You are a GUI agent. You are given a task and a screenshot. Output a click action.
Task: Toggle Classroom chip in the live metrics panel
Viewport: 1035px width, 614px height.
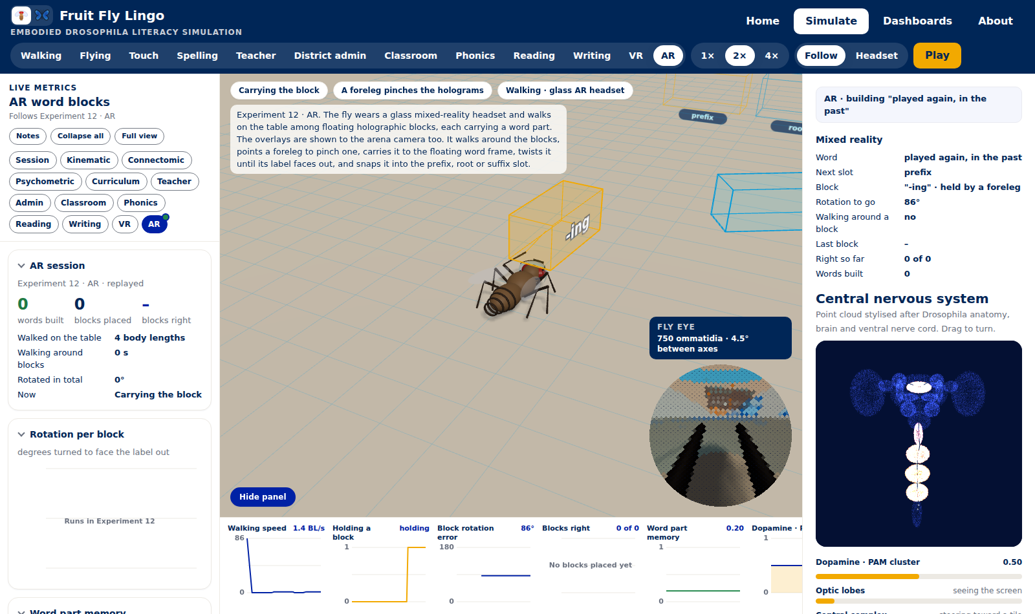(x=83, y=203)
